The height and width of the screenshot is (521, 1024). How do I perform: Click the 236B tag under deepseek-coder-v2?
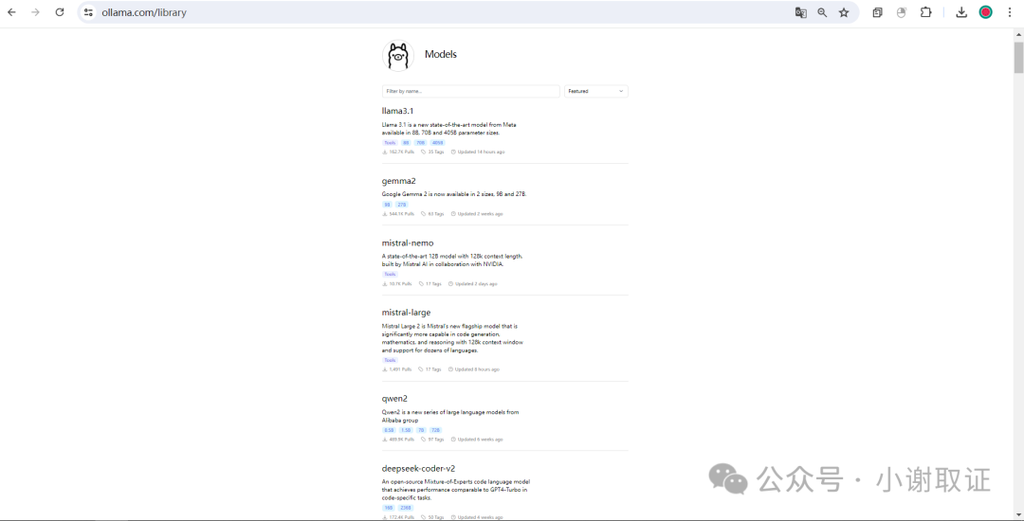point(406,508)
